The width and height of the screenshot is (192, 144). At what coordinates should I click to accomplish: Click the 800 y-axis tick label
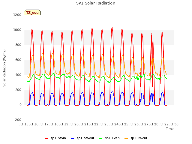18,45
